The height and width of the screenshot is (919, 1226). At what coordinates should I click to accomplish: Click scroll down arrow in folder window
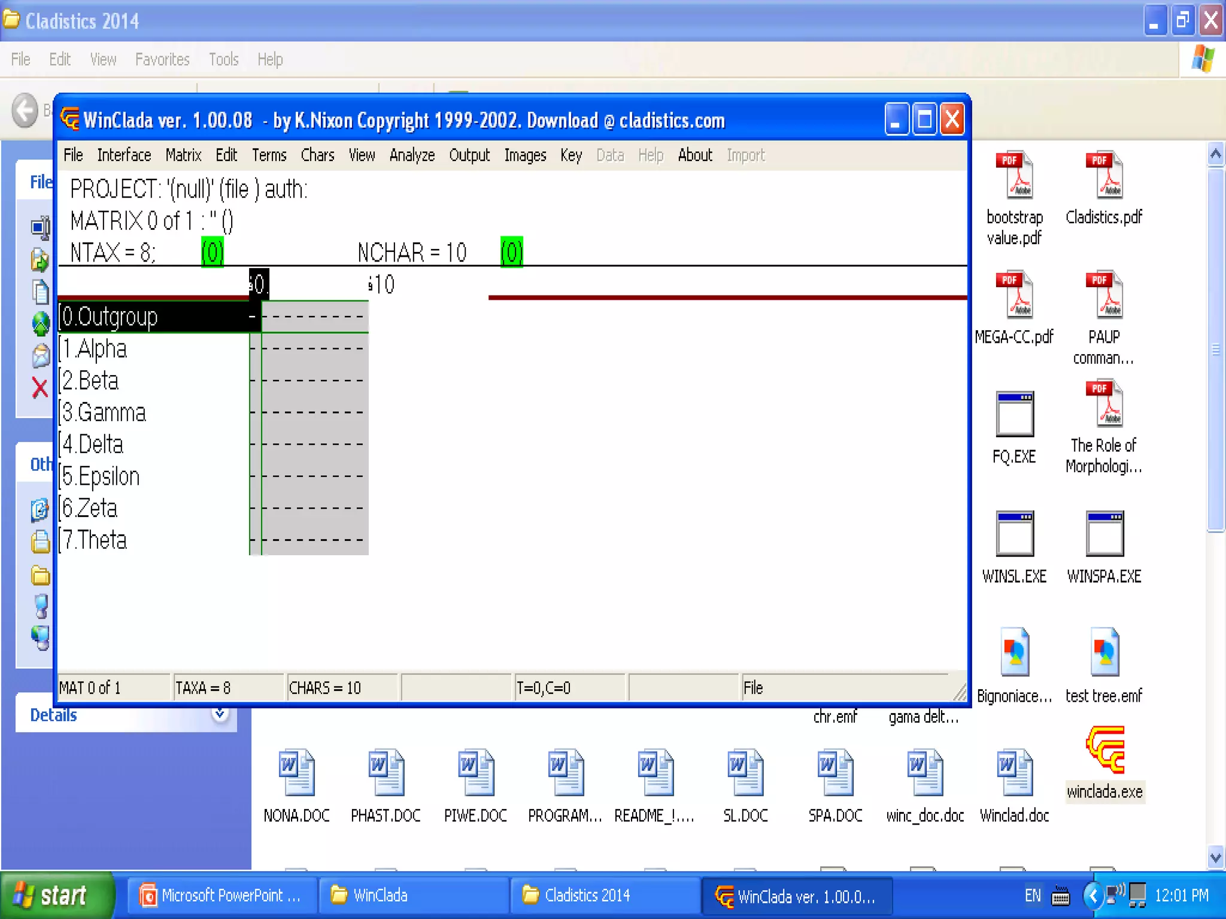(1215, 858)
